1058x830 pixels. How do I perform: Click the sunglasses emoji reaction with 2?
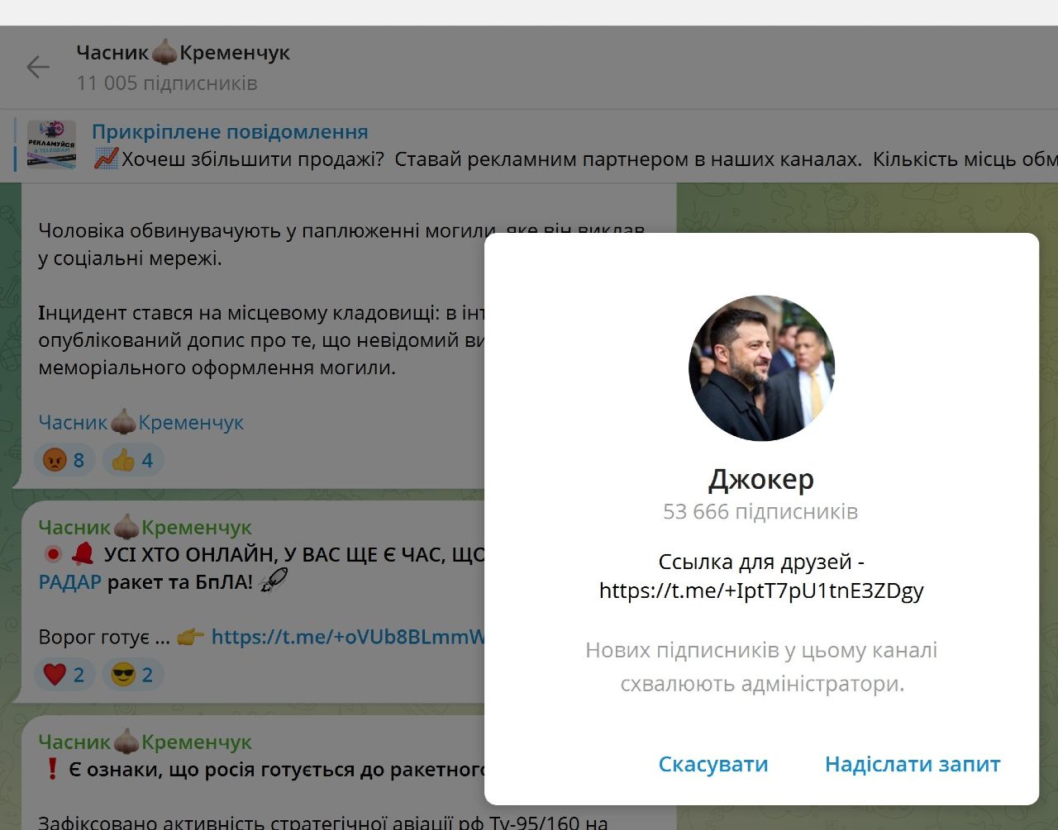(133, 675)
